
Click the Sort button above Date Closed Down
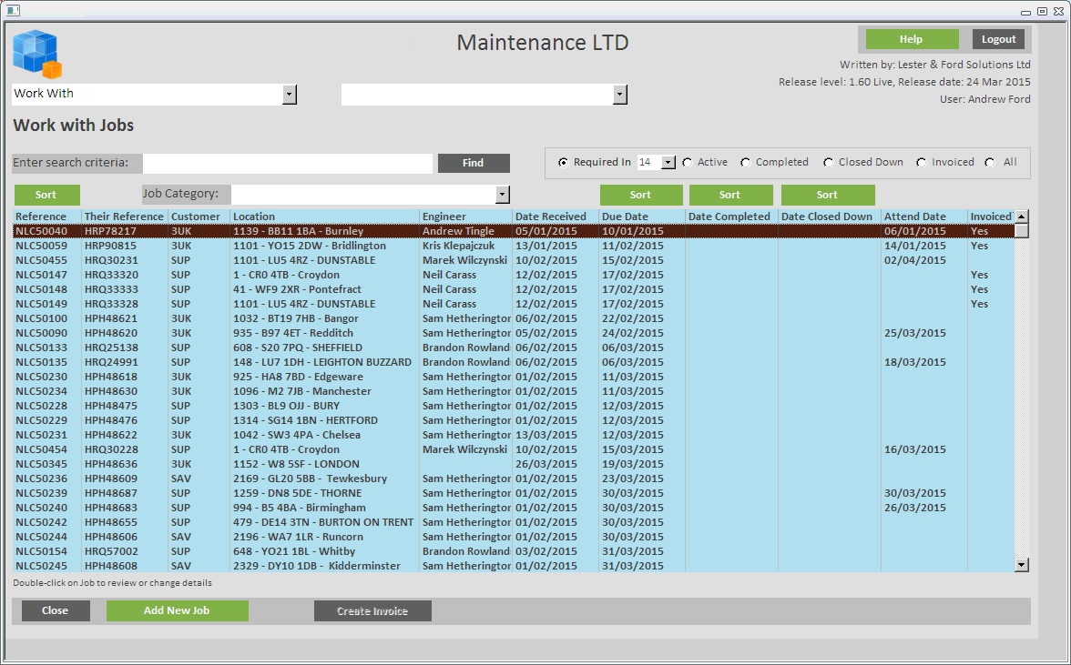[827, 195]
